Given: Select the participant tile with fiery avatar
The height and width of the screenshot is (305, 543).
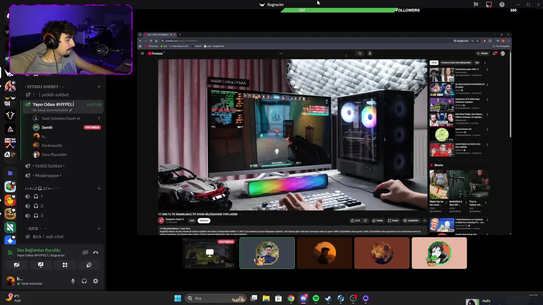Looking at the screenshot, I should (382, 253).
